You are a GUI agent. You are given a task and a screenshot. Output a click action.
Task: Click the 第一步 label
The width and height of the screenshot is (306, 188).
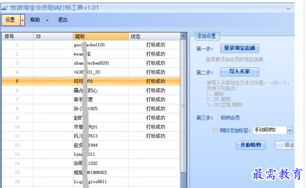[x=204, y=49]
